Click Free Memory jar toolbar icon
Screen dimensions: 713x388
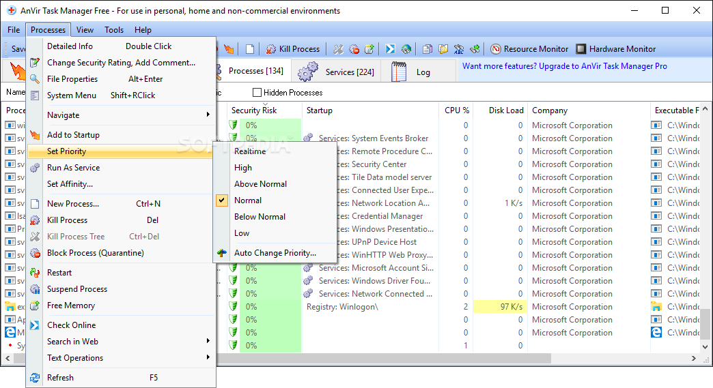point(369,49)
